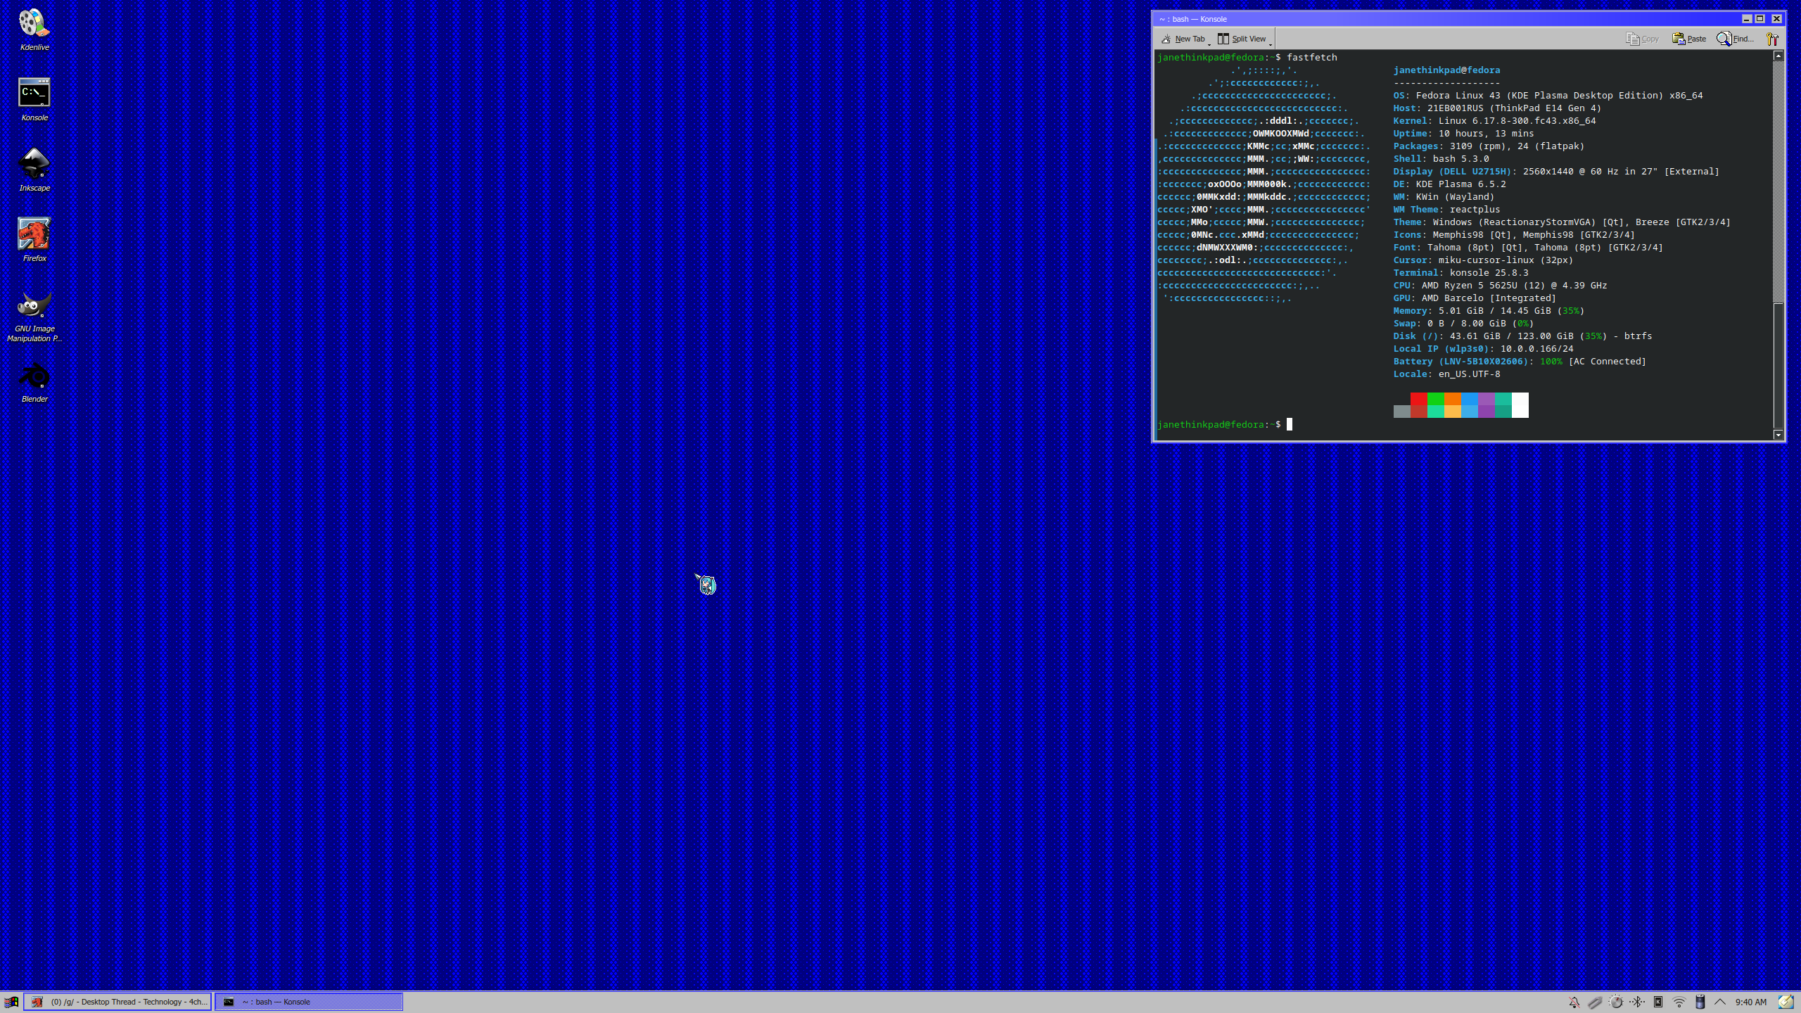Open the volume knob tray icon

click(x=1616, y=1002)
